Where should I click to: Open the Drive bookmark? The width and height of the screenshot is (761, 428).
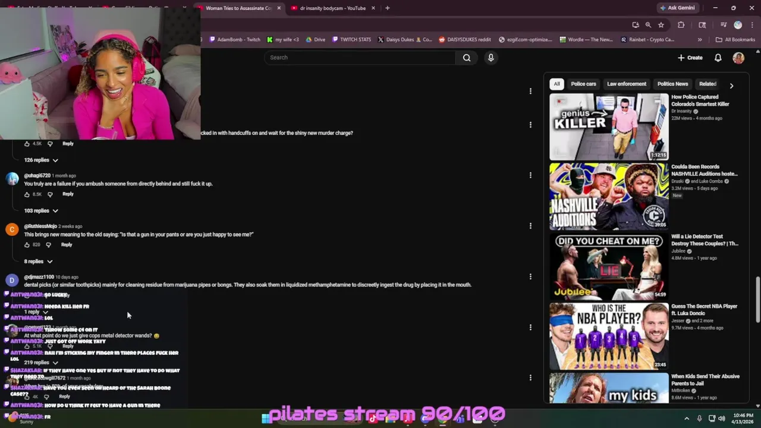(x=315, y=40)
